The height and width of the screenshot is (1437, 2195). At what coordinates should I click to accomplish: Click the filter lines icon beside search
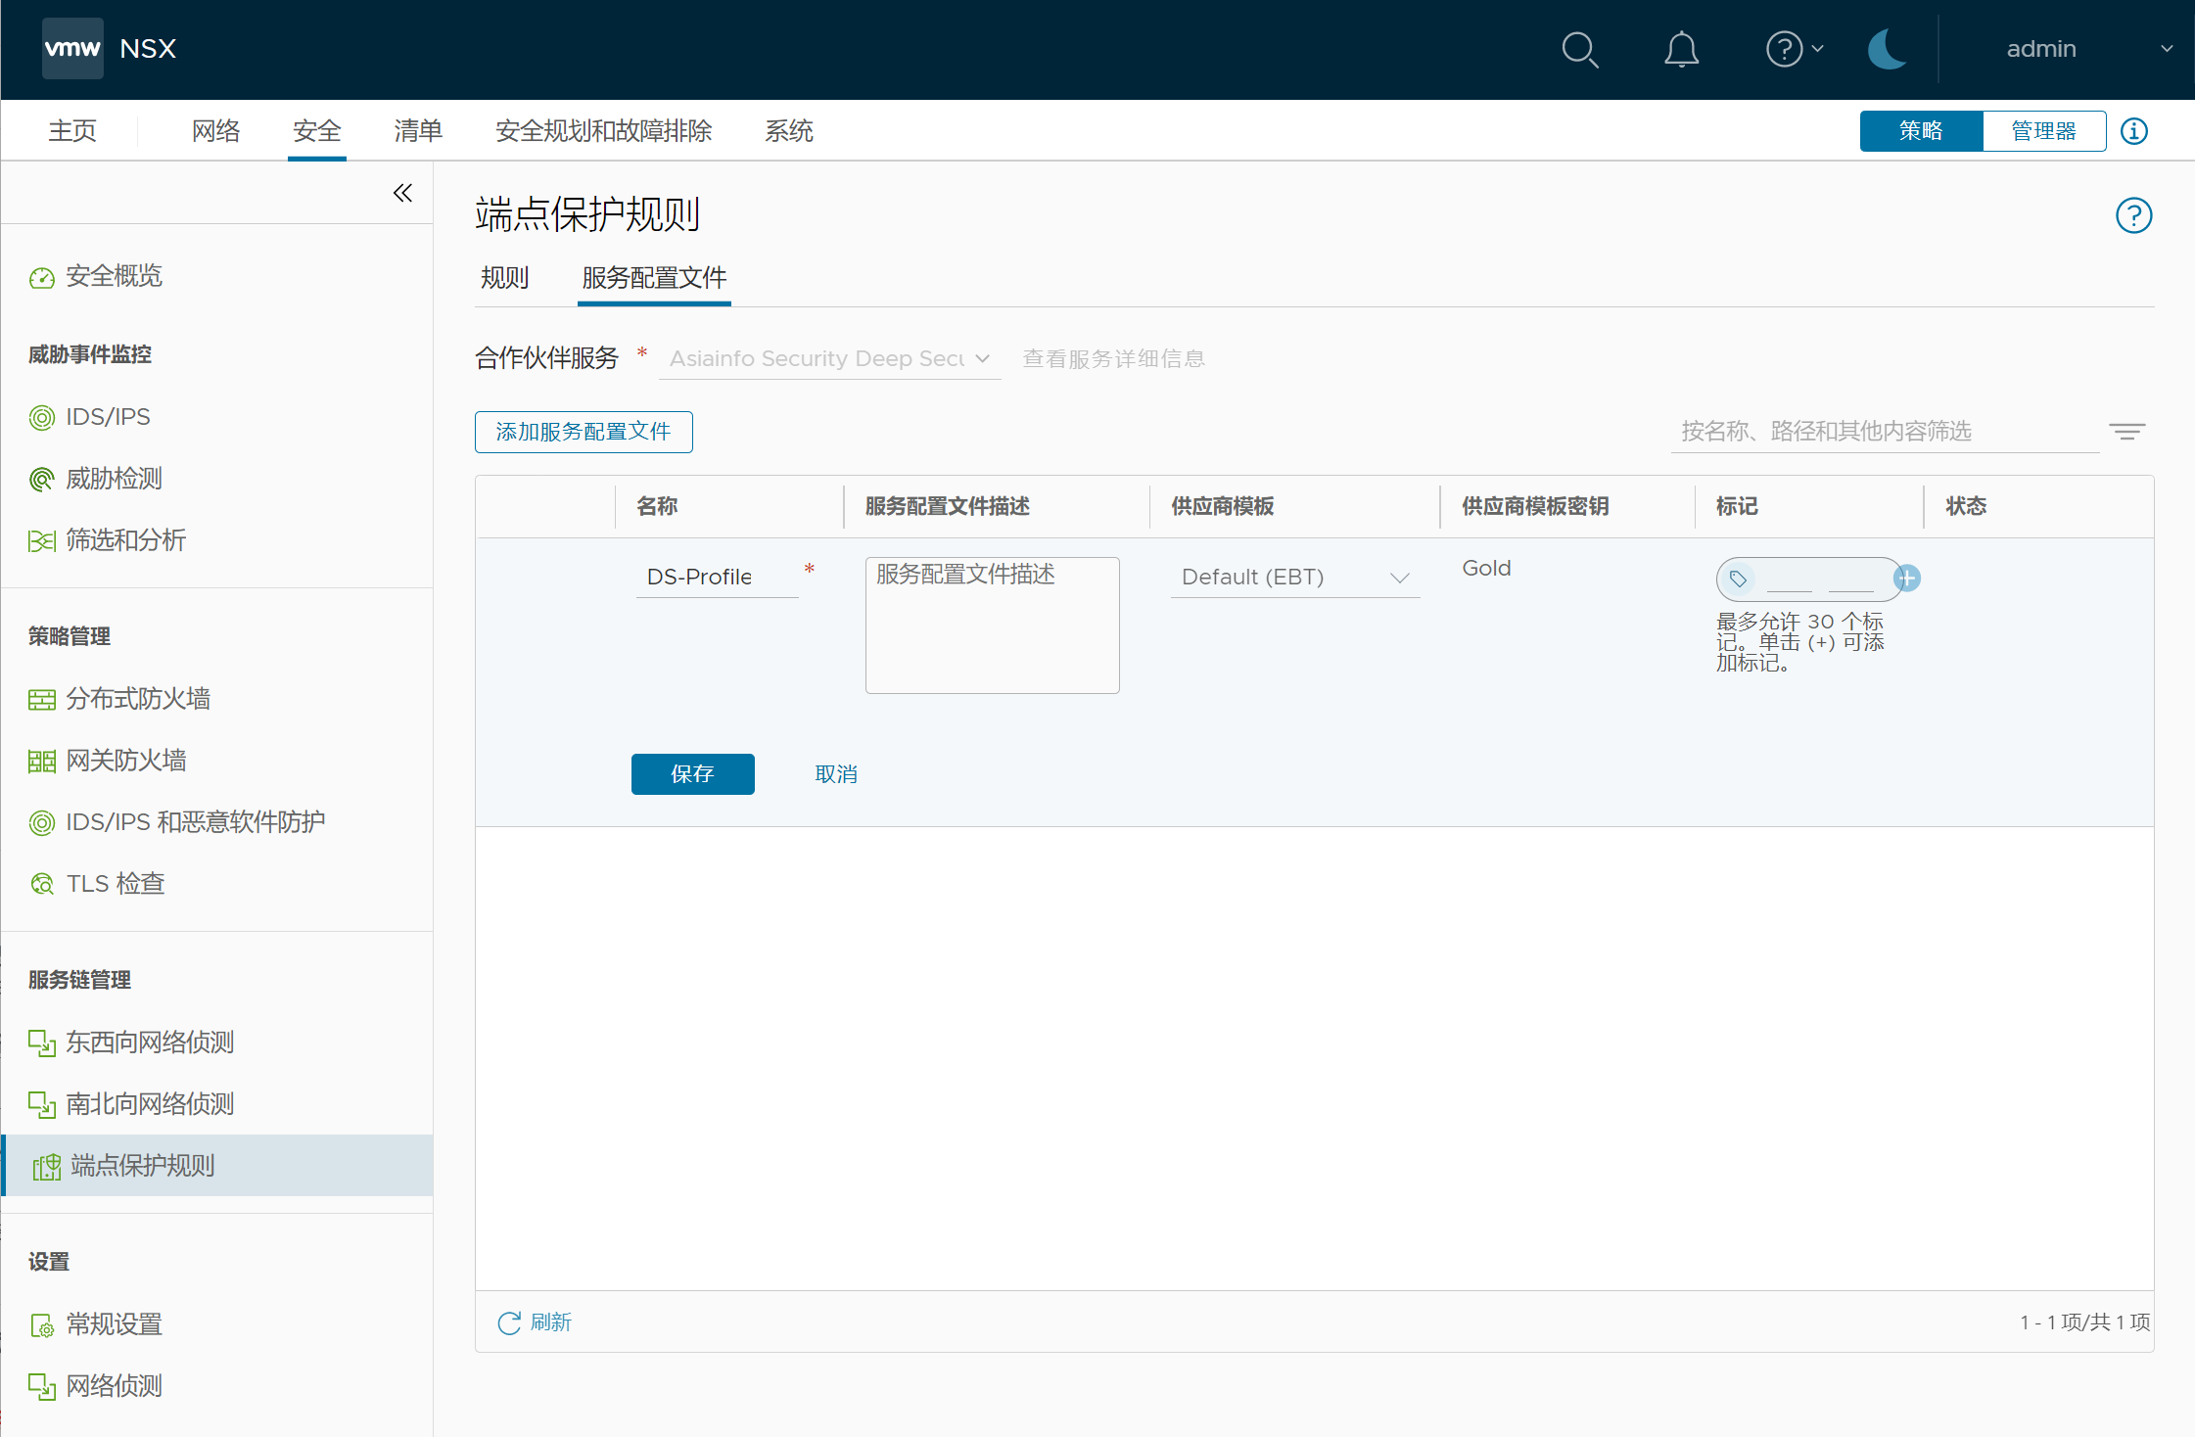click(x=2126, y=432)
